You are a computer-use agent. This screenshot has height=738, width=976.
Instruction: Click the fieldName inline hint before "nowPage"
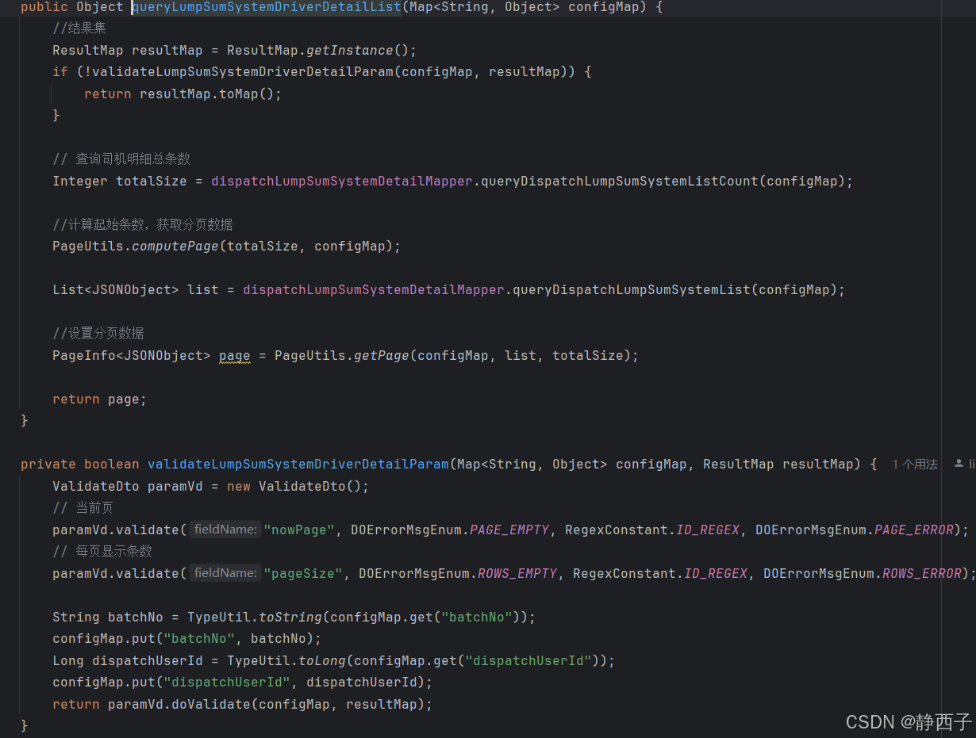[x=225, y=529]
